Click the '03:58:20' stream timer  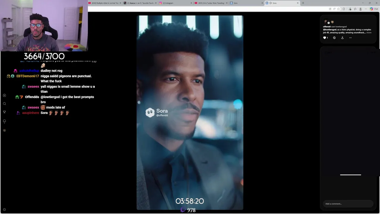190,201
